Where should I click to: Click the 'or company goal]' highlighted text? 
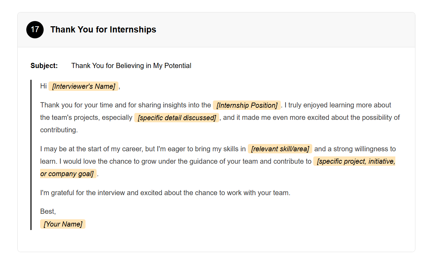(x=67, y=174)
